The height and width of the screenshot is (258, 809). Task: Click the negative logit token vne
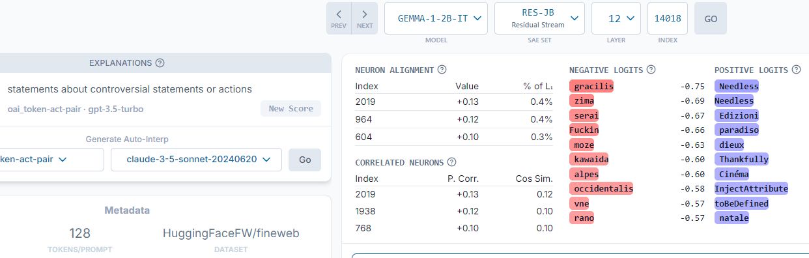(579, 203)
